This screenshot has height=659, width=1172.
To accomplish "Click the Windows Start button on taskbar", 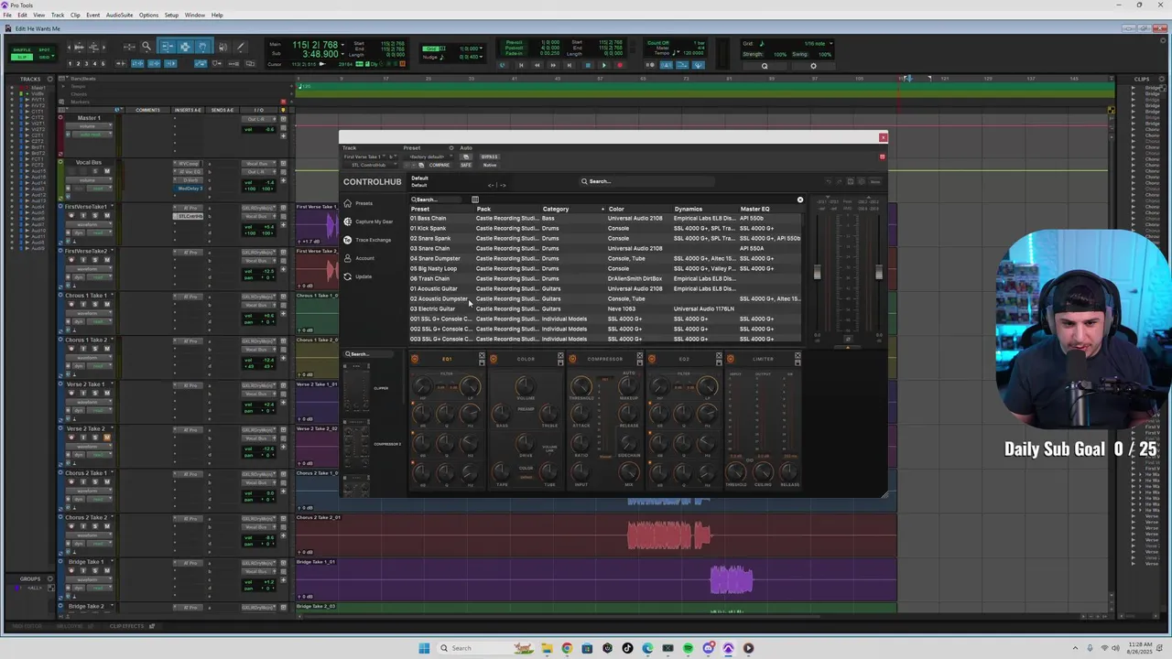I will click(424, 648).
